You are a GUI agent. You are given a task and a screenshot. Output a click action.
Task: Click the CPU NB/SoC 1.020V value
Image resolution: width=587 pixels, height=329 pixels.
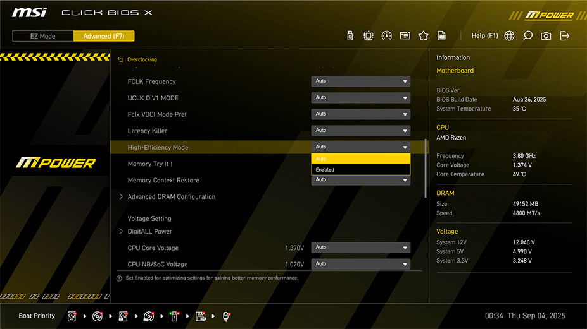pyautogui.click(x=294, y=265)
